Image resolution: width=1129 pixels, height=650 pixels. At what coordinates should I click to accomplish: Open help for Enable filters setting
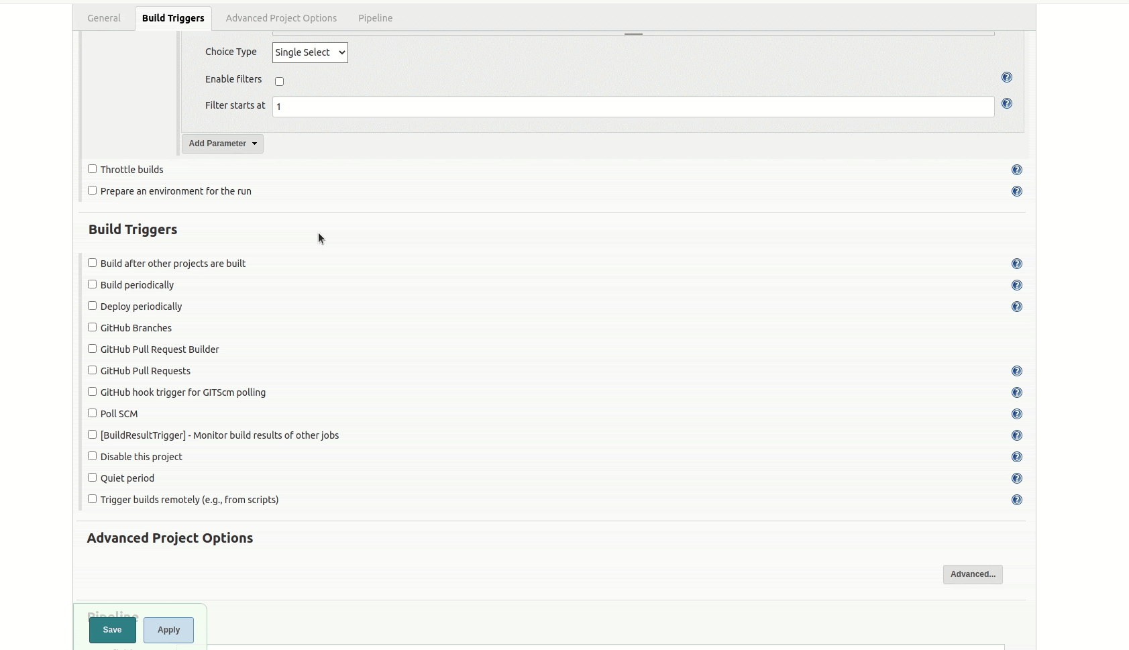(1007, 77)
